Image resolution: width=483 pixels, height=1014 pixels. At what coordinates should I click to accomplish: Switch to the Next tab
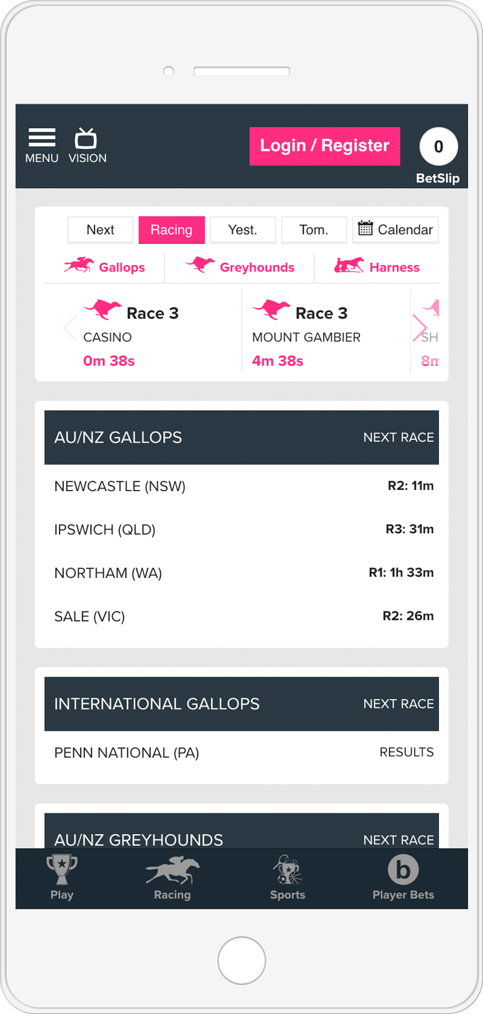(x=100, y=230)
